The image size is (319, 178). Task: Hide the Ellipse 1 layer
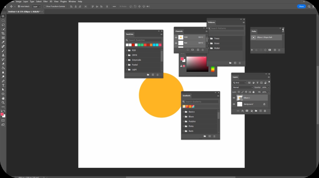[x=234, y=98]
